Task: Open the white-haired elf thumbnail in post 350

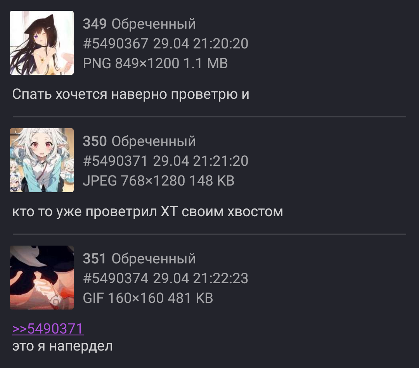Action: coord(42,160)
